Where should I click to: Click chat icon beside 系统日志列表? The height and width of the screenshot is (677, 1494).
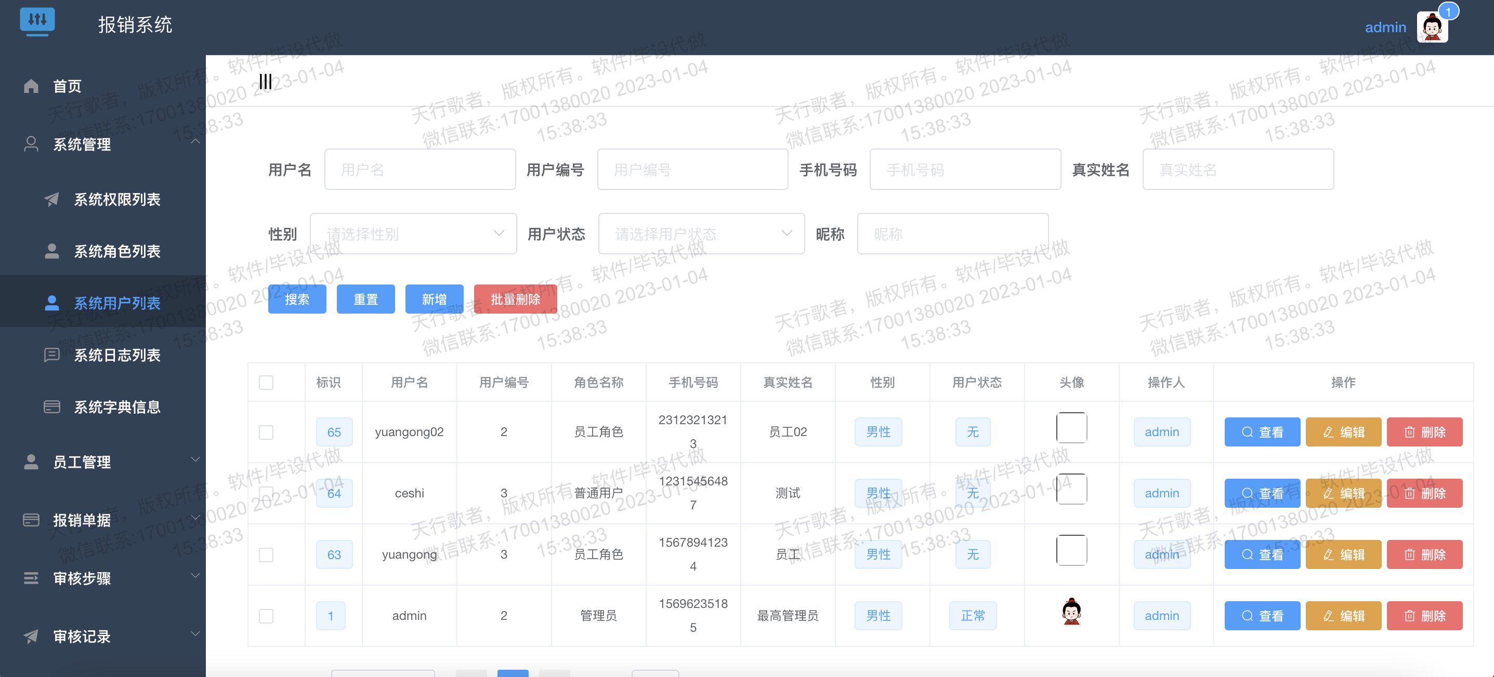tap(51, 355)
